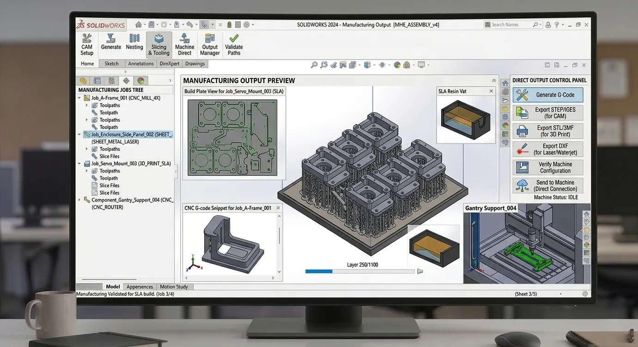
Task: Expand Component_Gantry_Suppert_004 node
Action: (x=80, y=200)
